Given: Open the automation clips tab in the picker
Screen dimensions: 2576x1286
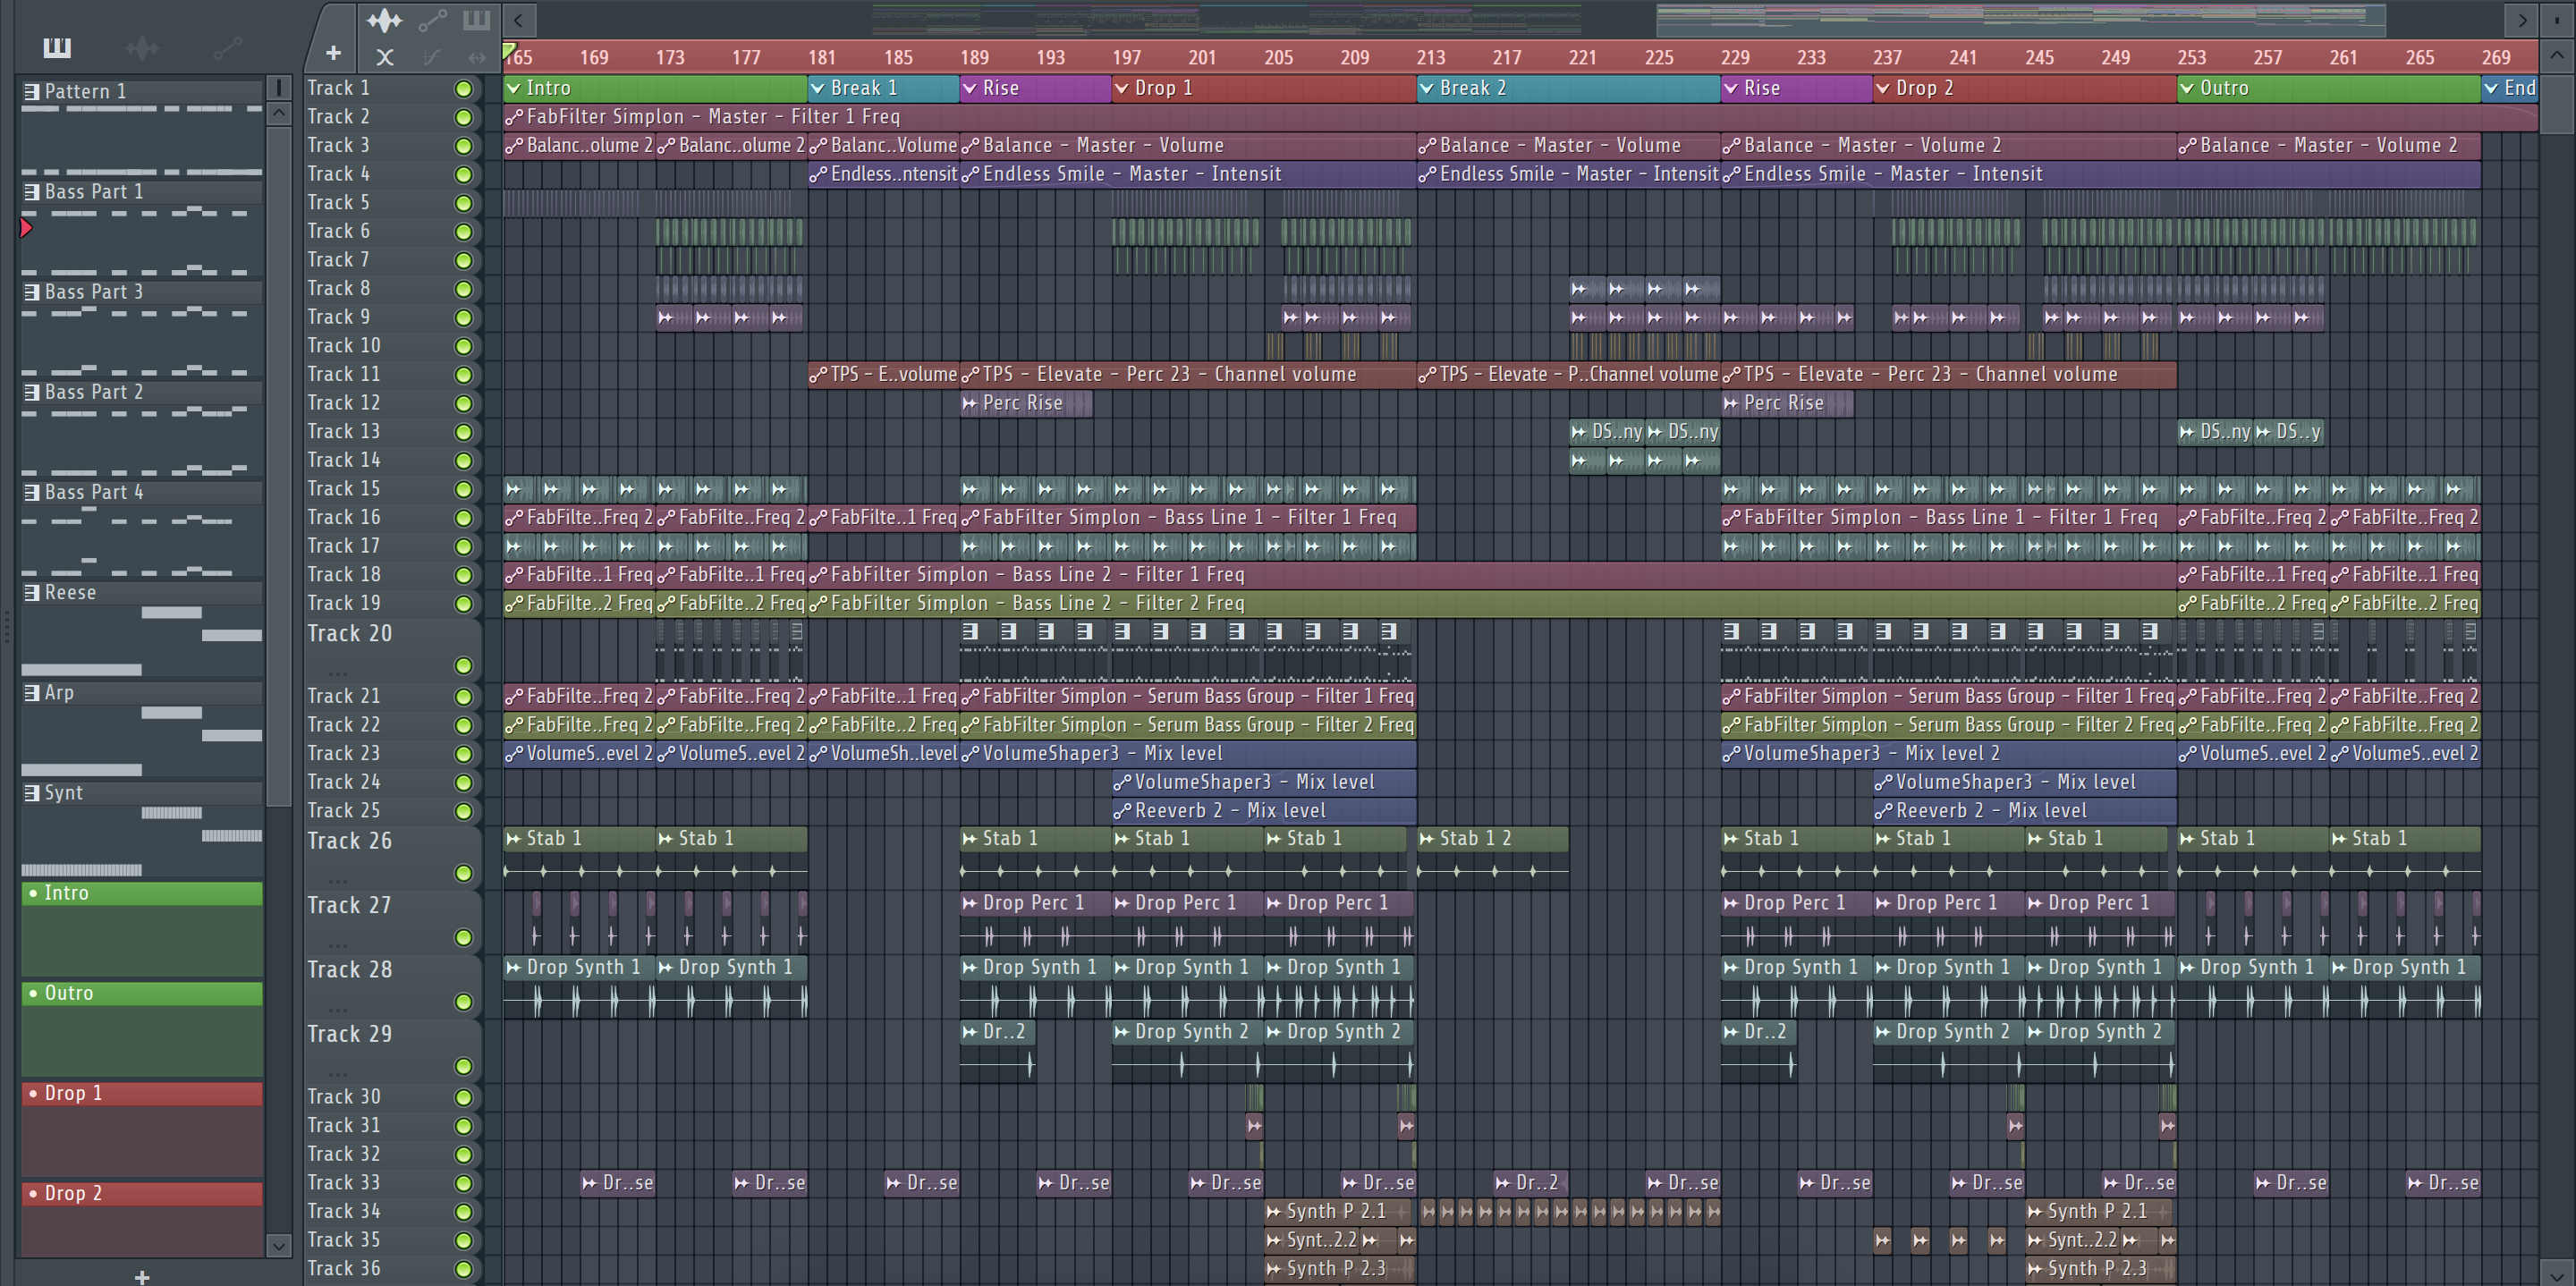Looking at the screenshot, I should [228, 47].
